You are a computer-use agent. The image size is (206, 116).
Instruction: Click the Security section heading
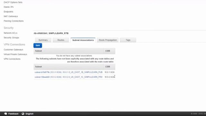coord(9,28)
